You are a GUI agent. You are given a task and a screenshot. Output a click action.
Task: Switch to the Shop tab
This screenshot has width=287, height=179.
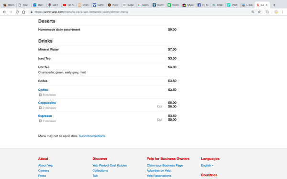pos(188,5)
